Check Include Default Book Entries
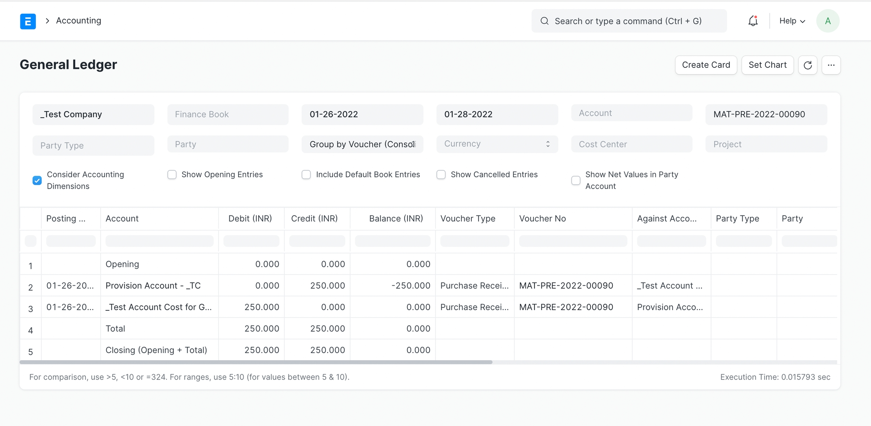The height and width of the screenshot is (426, 871). point(306,175)
